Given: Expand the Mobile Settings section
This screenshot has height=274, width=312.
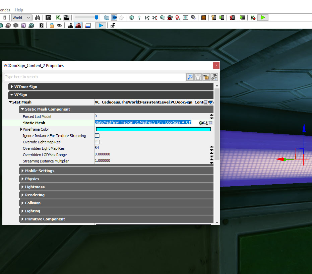Looking at the screenshot, I should (x=22, y=171).
